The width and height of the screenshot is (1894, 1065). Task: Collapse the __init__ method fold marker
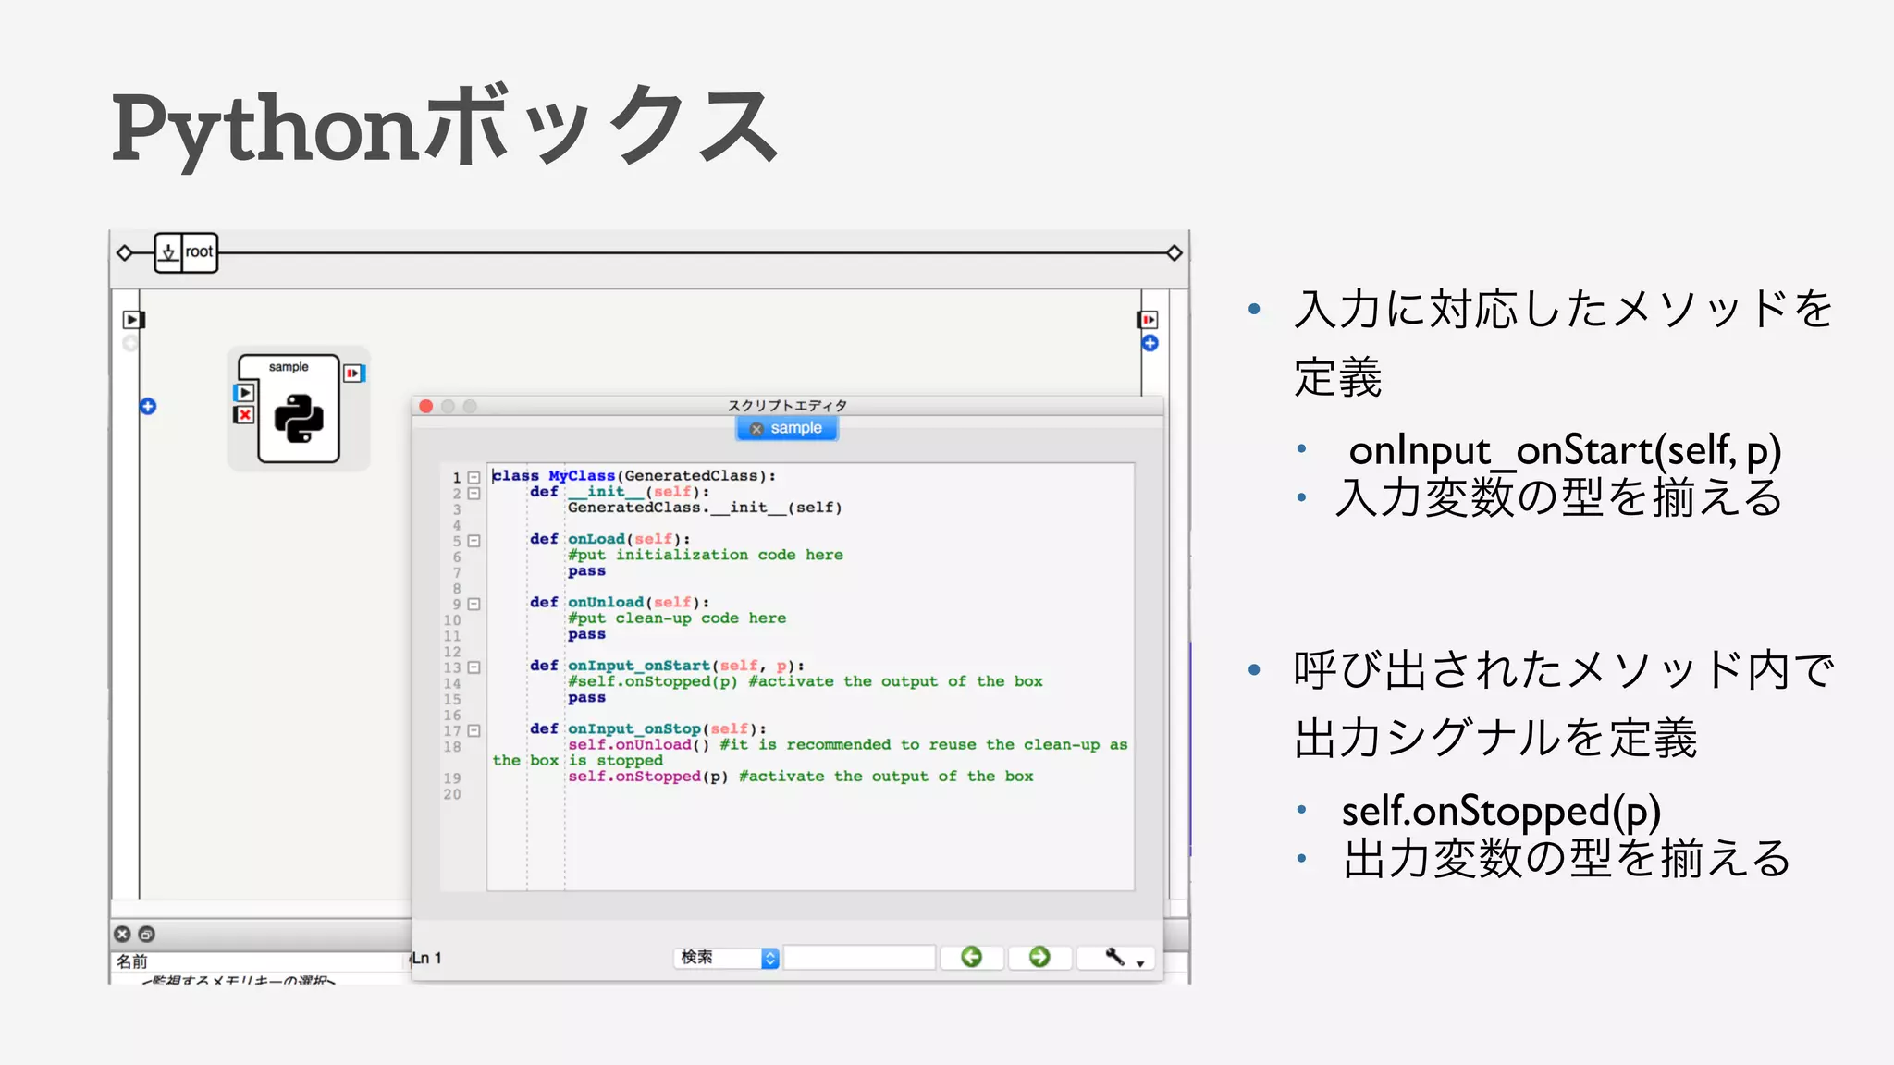(x=473, y=493)
